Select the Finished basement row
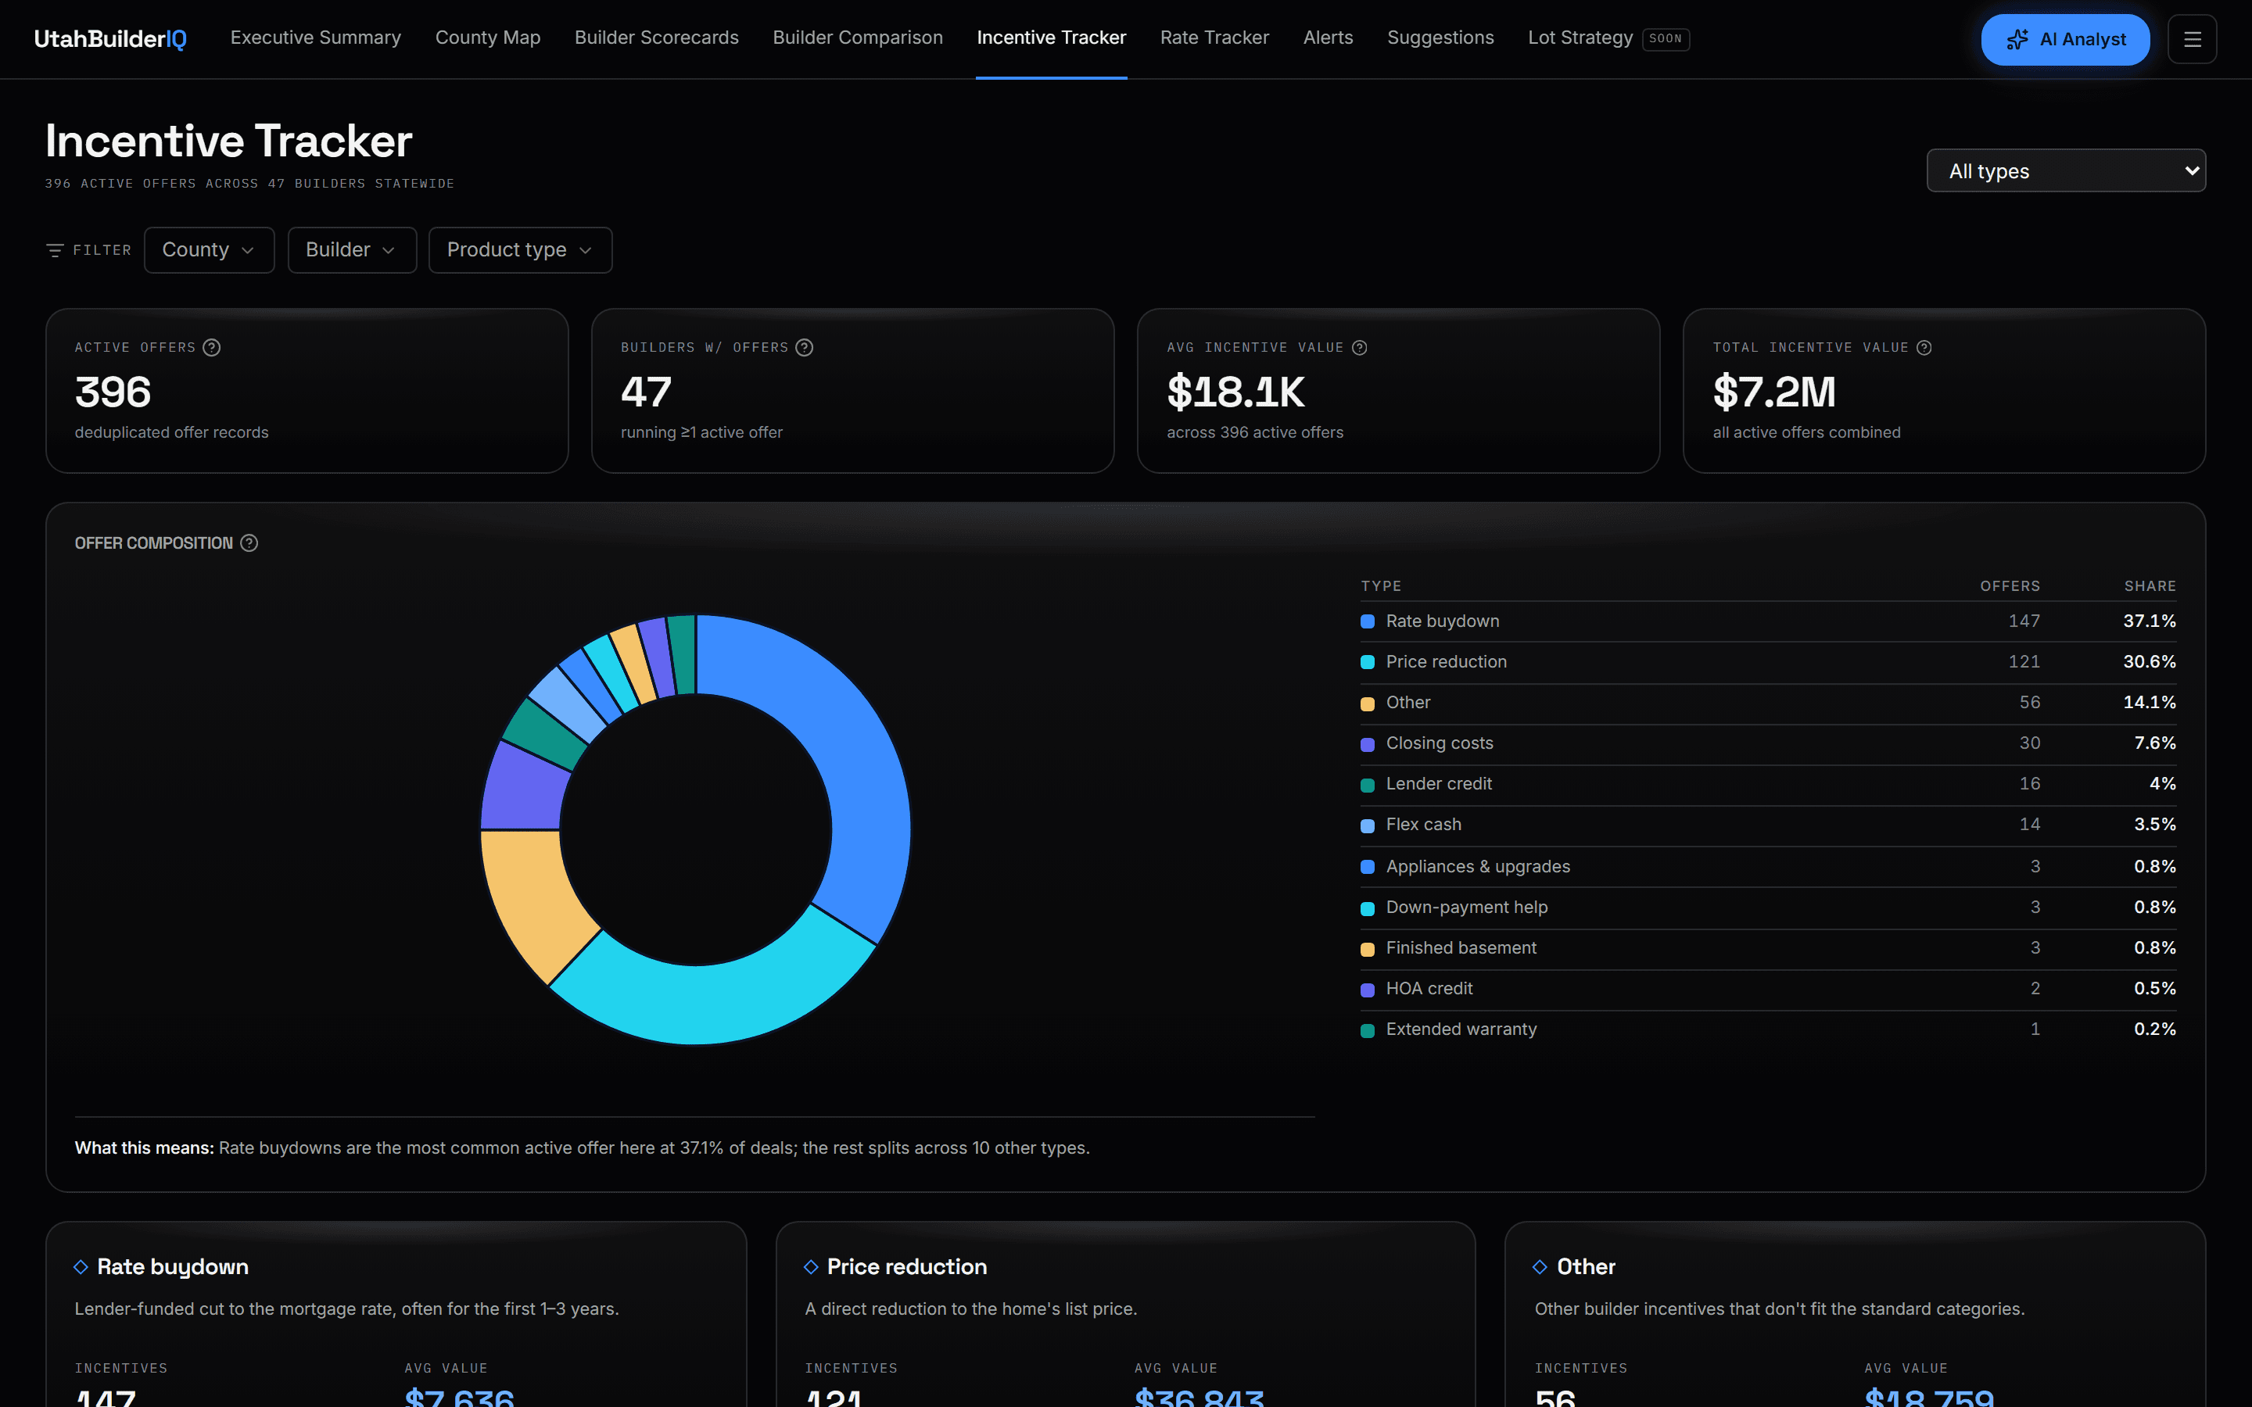The width and height of the screenshot is (2252, 1407). (x=1768, y=948)
